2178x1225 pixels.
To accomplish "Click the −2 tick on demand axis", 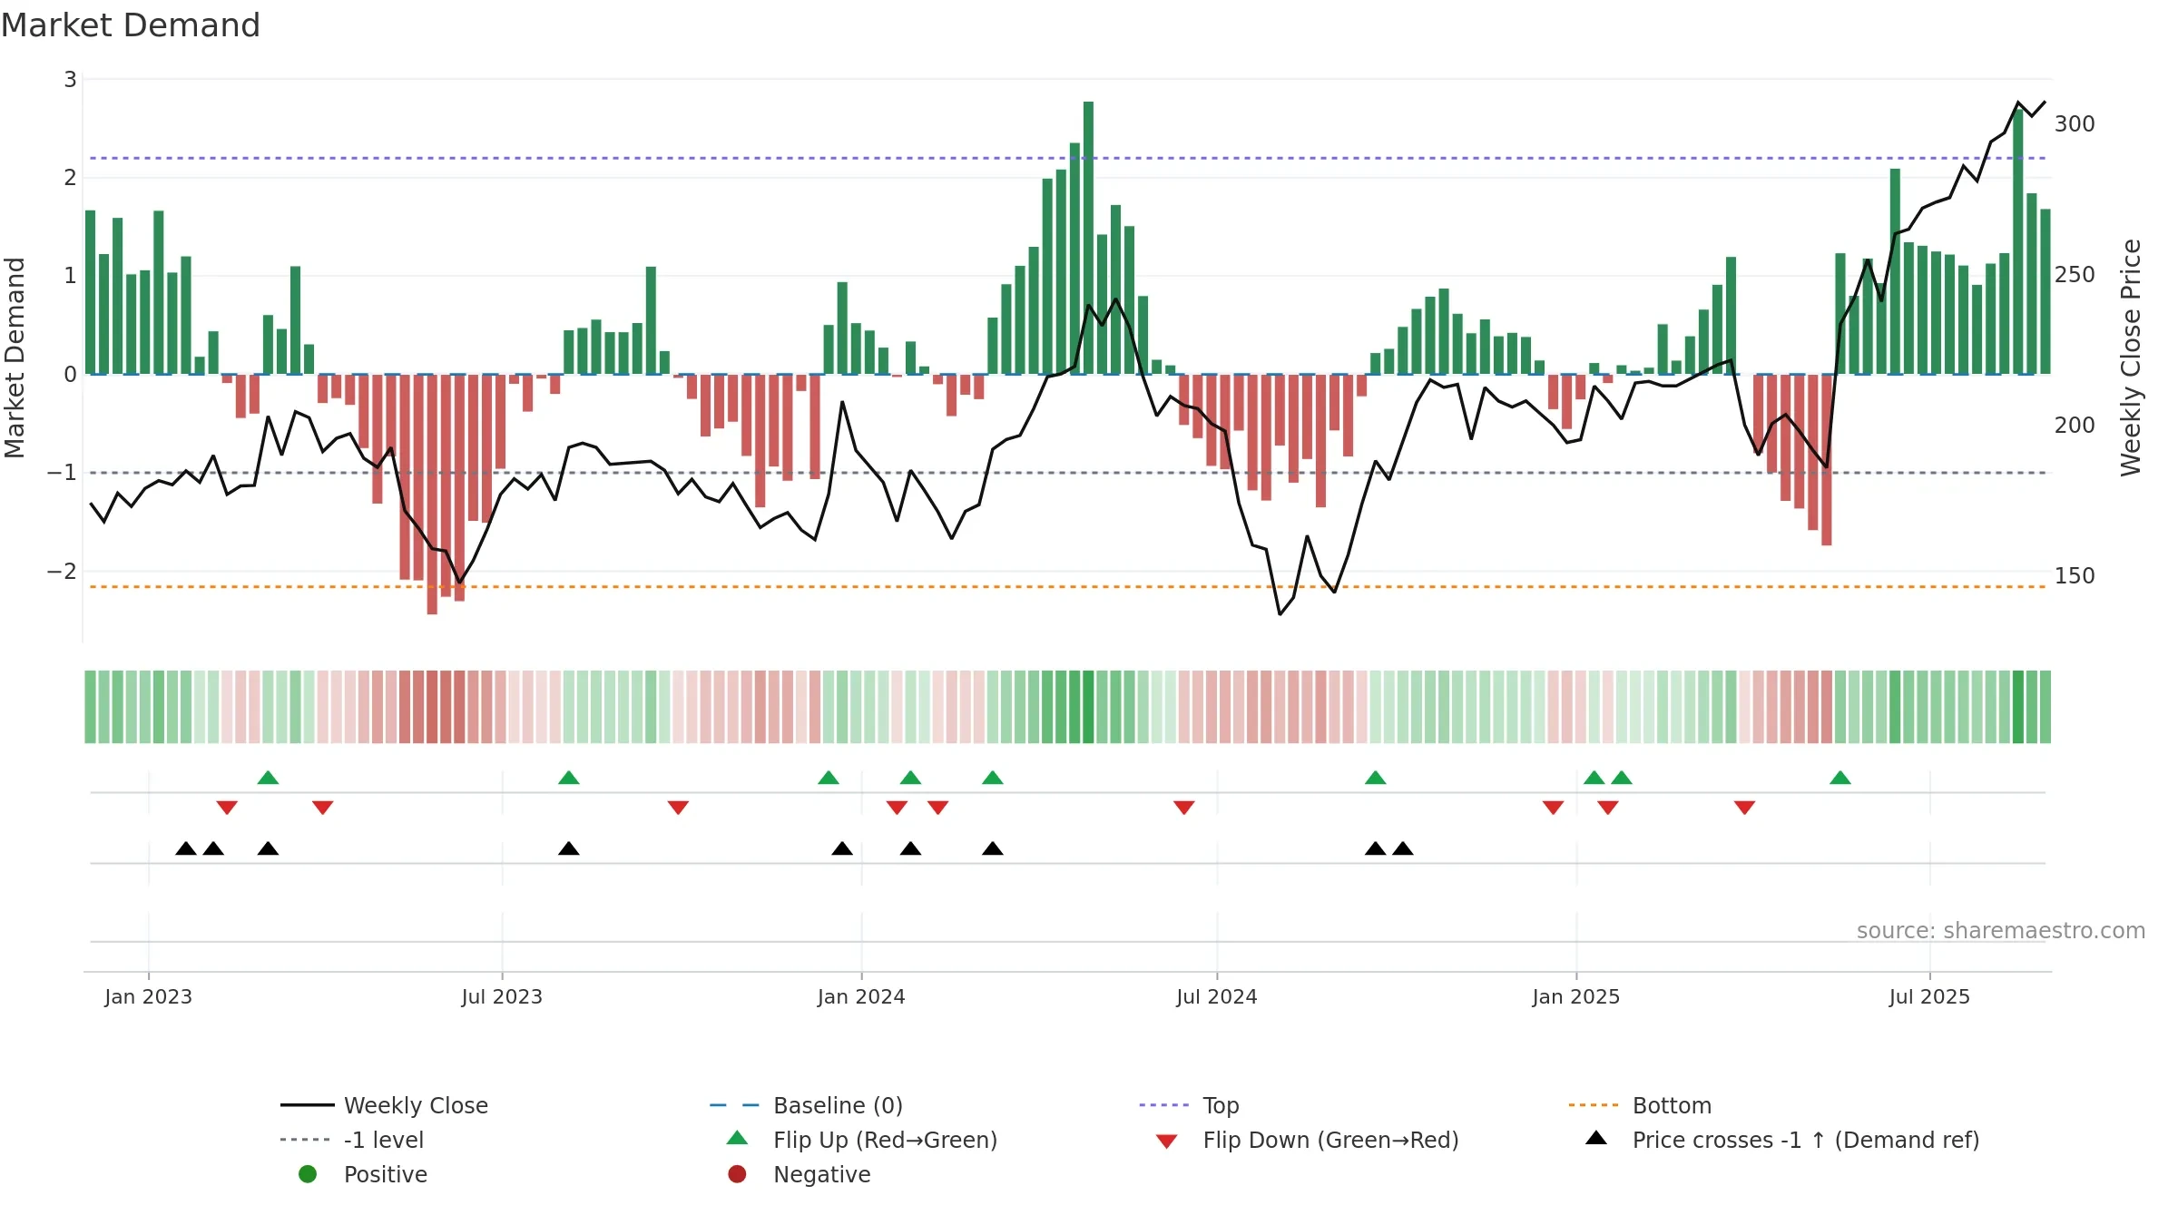I will (x=62, y=571).
